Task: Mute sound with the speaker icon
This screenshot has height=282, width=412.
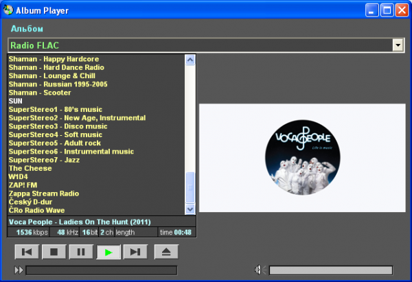Action: (x=260, y=270)
